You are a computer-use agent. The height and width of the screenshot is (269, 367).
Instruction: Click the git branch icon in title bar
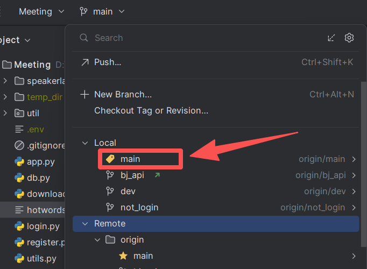coord(83,11)
